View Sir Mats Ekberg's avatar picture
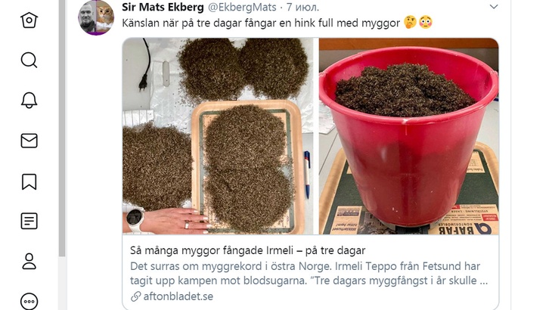 [96, 17]
